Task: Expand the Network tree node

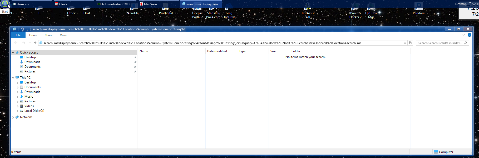Action: (13, 117)
